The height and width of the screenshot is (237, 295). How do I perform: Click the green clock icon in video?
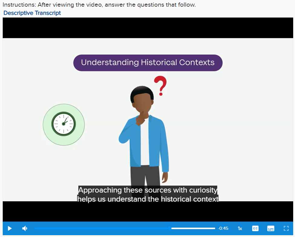tap(64, 125)
